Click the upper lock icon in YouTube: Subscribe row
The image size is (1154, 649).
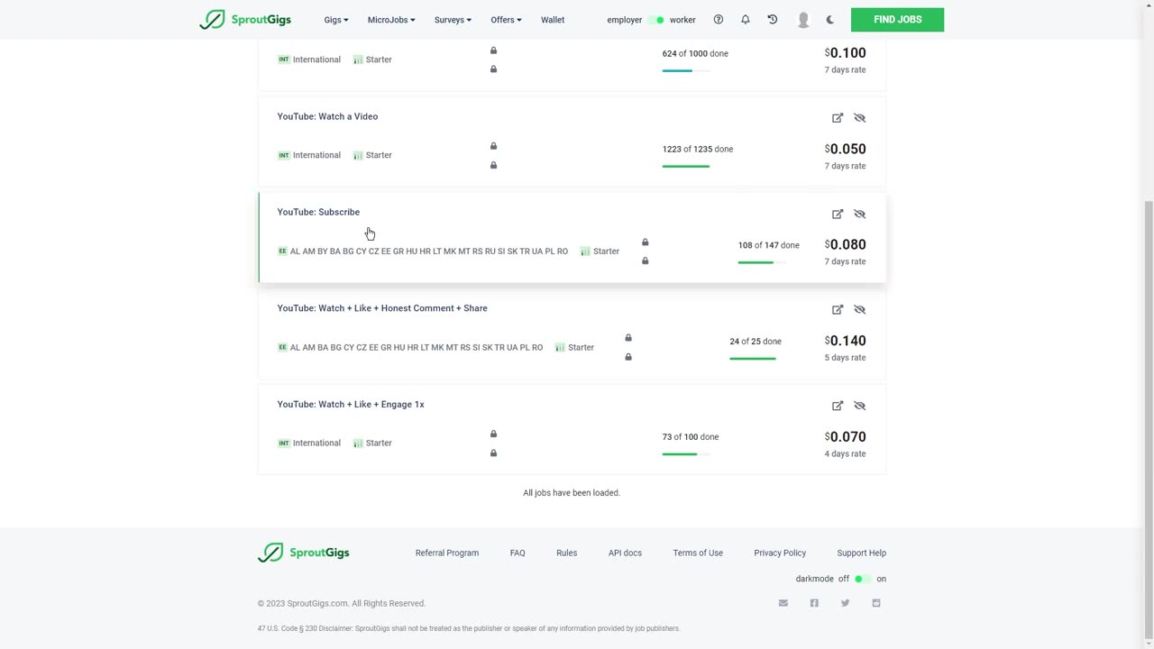tap(645, 242)
